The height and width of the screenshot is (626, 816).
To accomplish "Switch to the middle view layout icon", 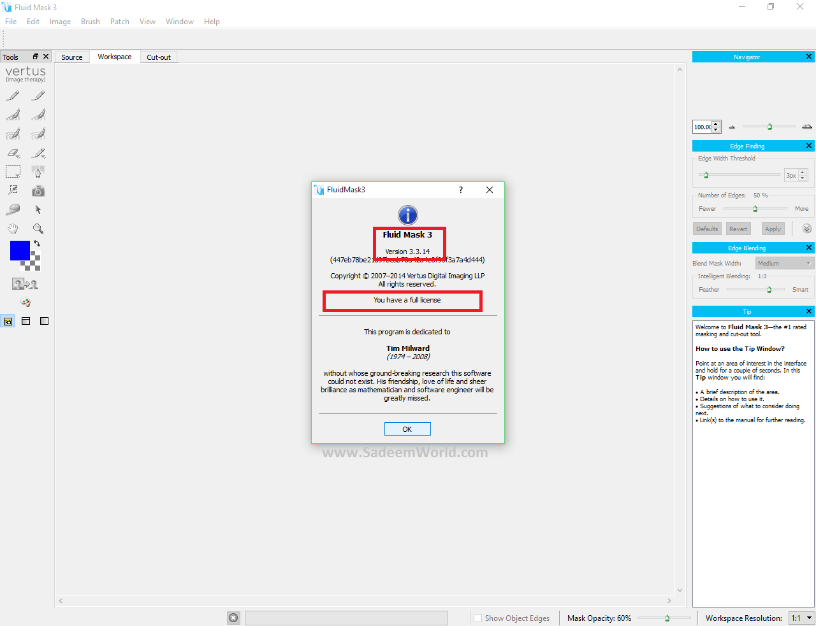I will (x=26, y=321).
